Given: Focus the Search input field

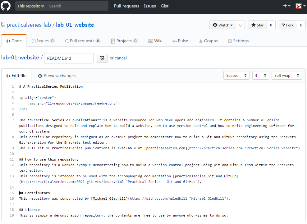Looking at the screenshot, I should (x=78, y=6).
